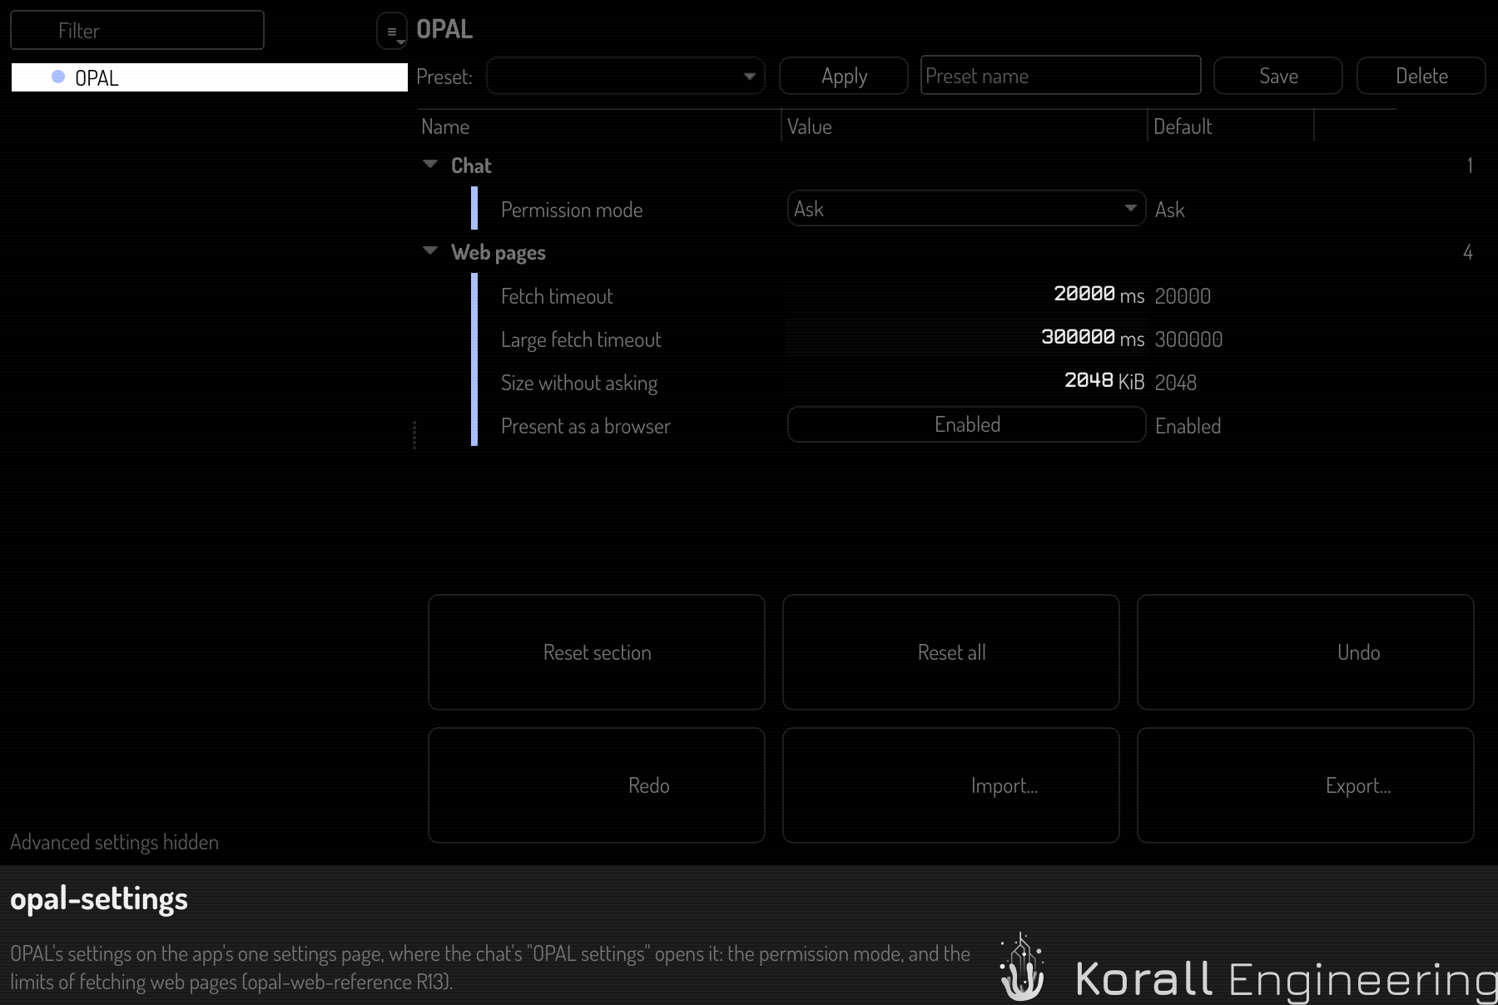
Task: Click the Korall Engineering logo
Action: point(1248,968)
